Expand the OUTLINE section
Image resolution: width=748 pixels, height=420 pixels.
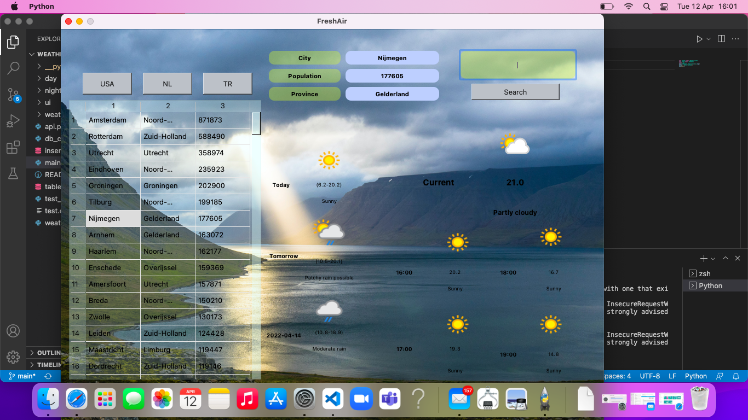[45, 353]
